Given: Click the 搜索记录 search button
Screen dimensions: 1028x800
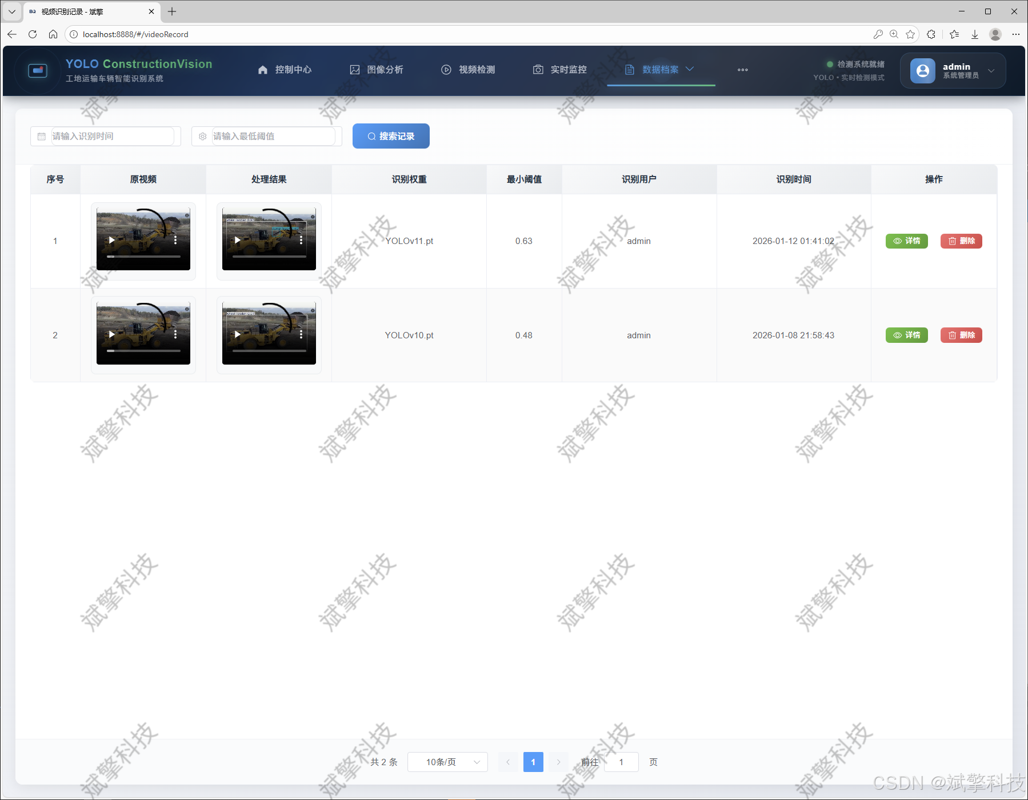Looking at the screenshot, I should click(x=391, y=136).
